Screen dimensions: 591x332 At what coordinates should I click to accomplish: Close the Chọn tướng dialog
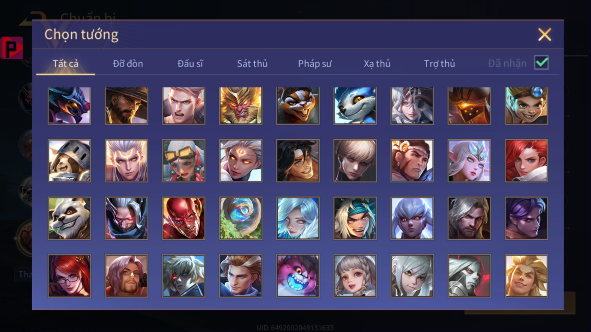pyautogui.click(x=545, y=34)
